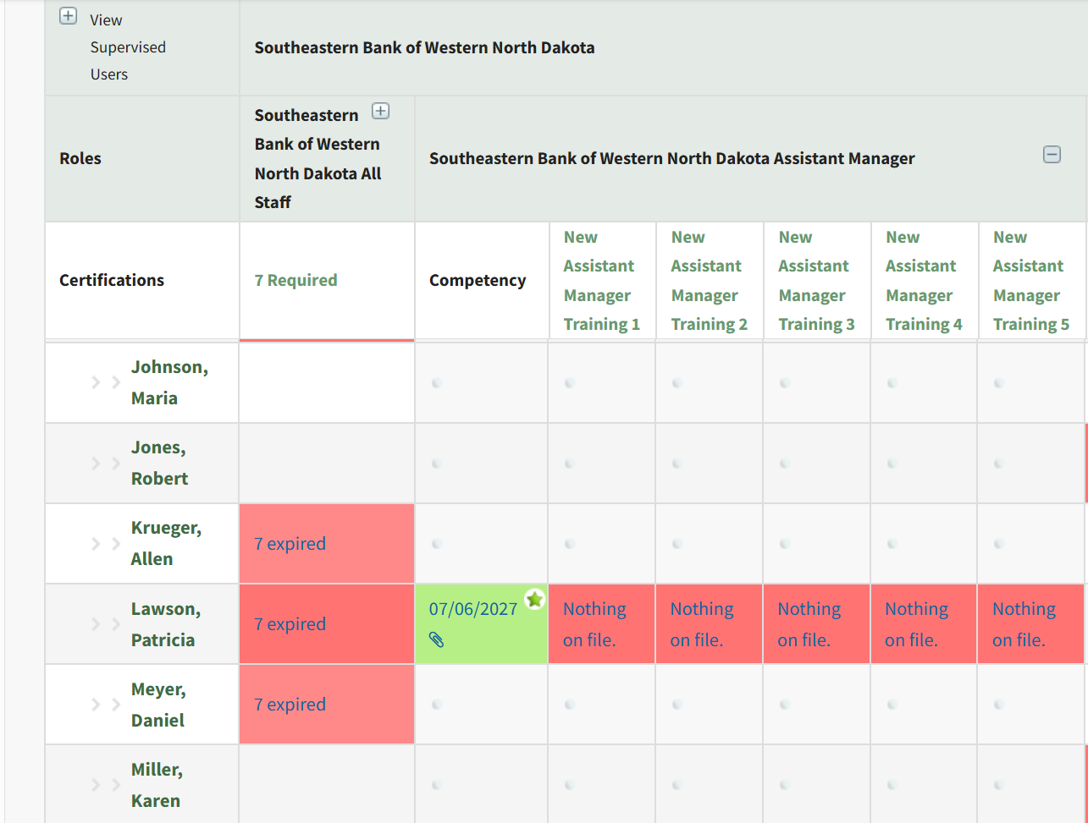
Task: Expand the All Staff role column
Action: [x=381, y=112]
